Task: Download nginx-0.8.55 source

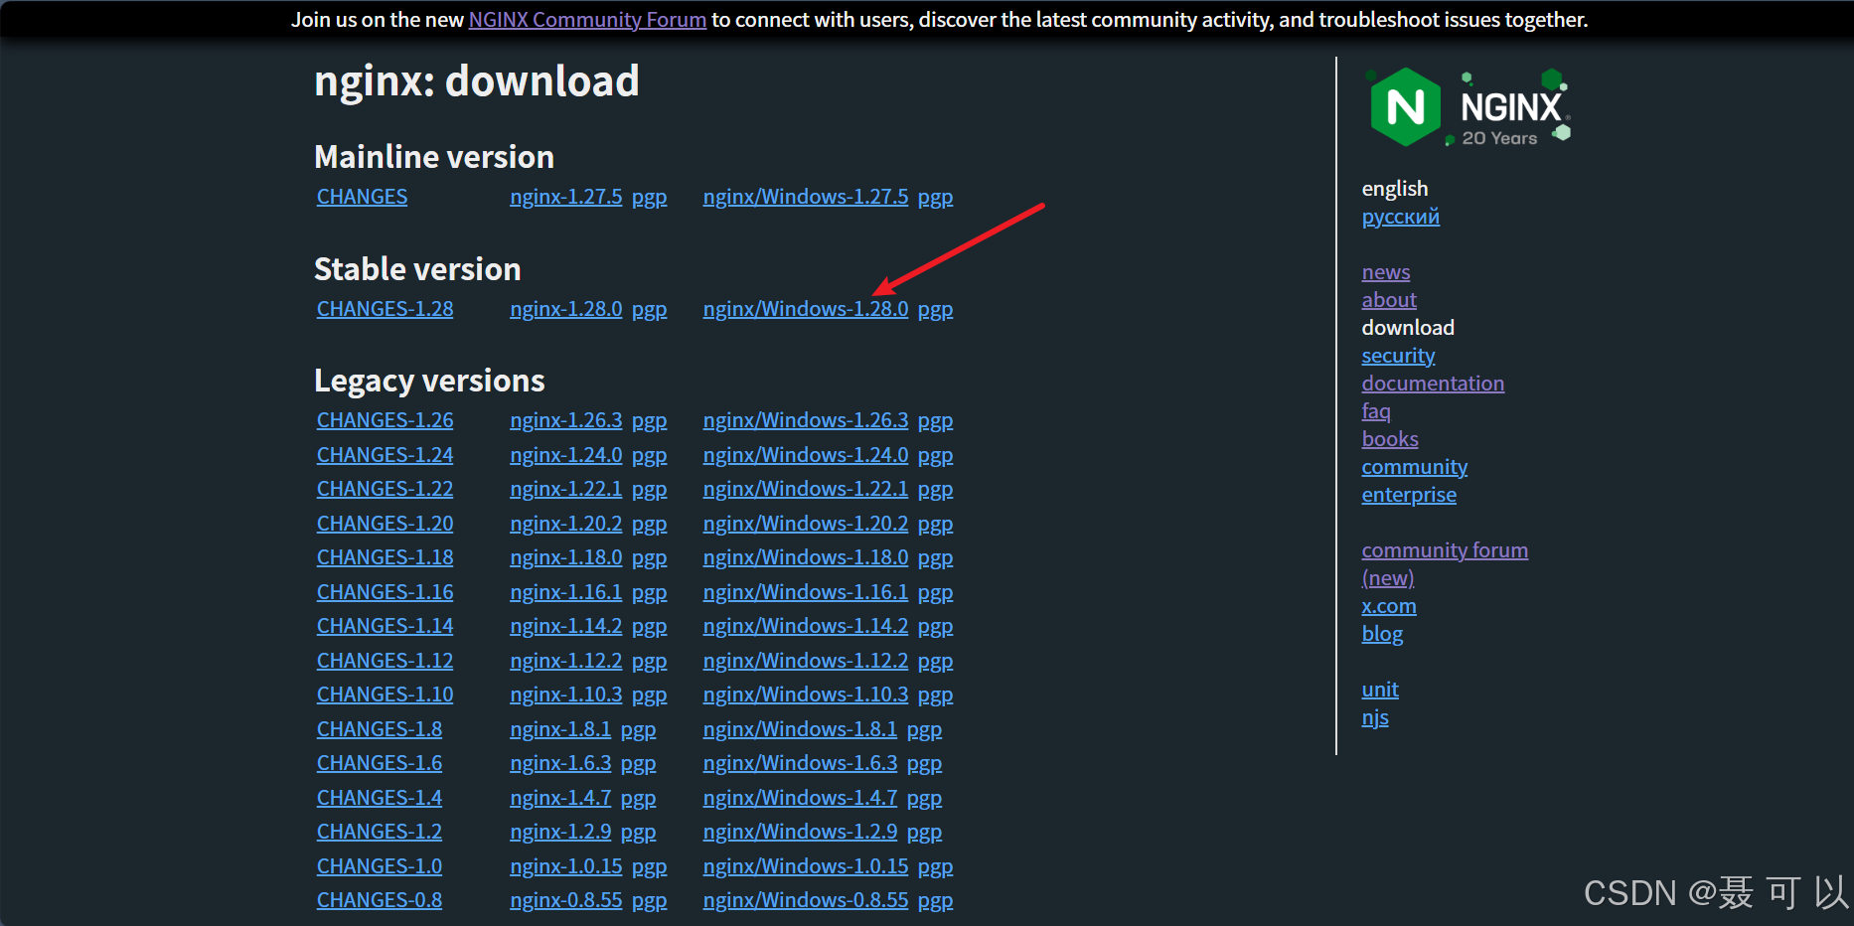Action: [x=566, y=900]
